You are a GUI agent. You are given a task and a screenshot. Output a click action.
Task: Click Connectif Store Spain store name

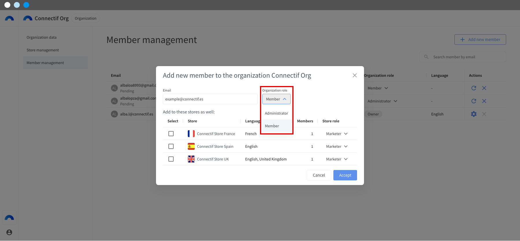(x=215, y=146)
